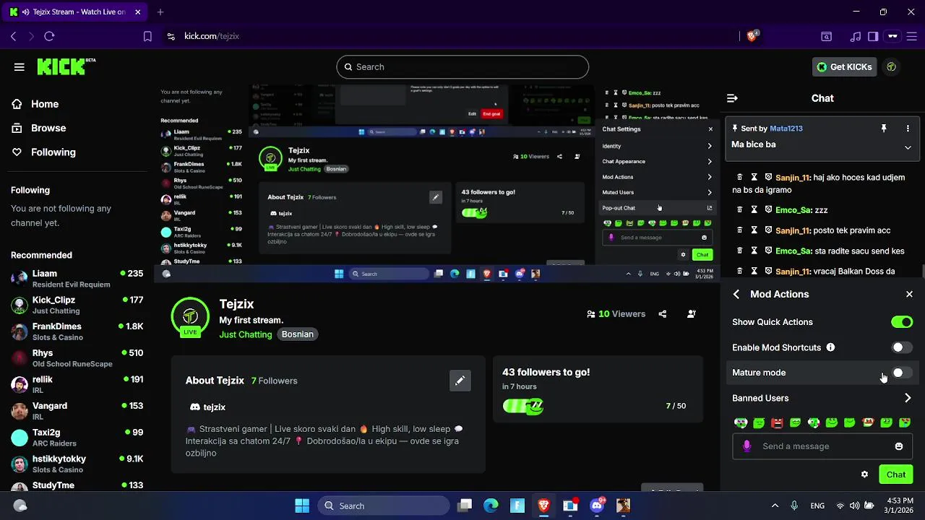Click the kick.com/tejzix address bar
The width and height of the screenshot is (925, 520).
[x=212, y=36]
